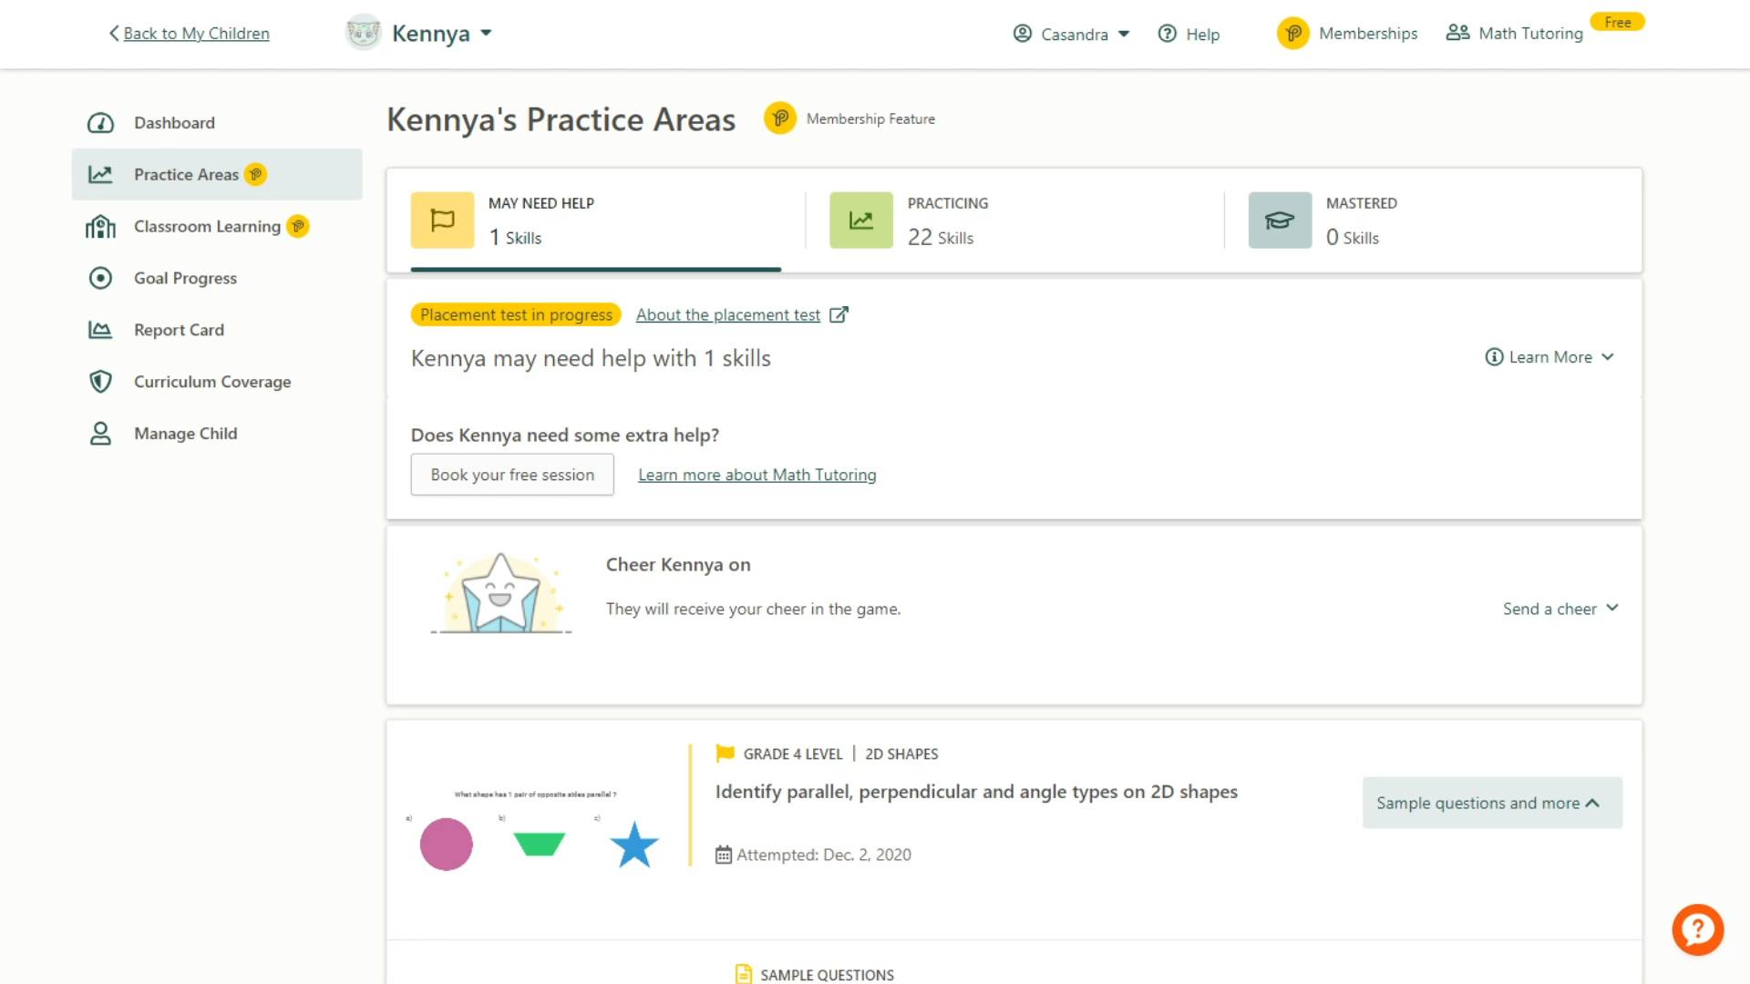Click the Book your free session button
Viewport: 1750px width, 984px height.
click(512, 474)
